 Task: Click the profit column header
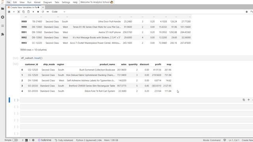click(x=158, y=64)
